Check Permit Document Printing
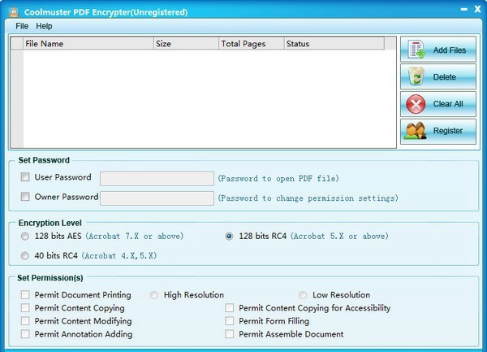Viewport: 487px width, 352px height. [25, 294]
